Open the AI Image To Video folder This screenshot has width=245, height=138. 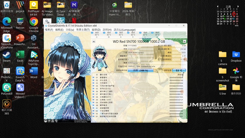point(47,8)
